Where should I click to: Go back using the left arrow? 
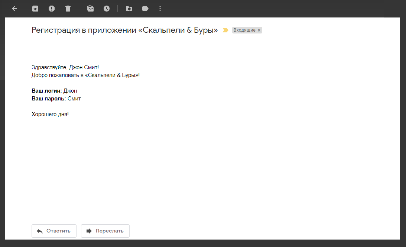[x=14, y=9]
